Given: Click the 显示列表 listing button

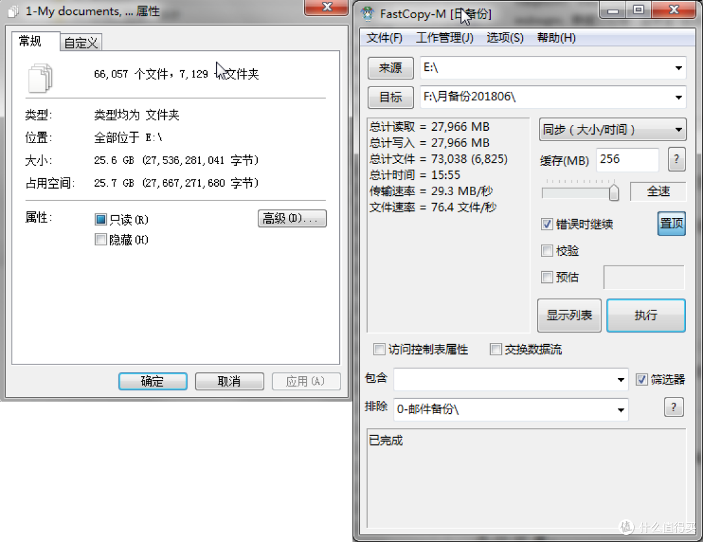Looking at the screenshot, I should click(x=569, y=315).
